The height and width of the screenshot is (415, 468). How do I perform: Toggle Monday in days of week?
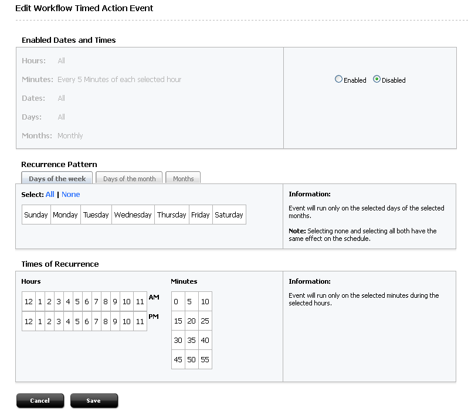coord(65,215)
